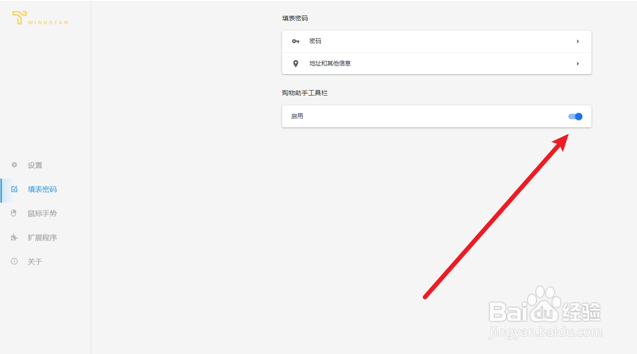Expand the 地址和其他信息 row arrow
The height and width of the screenshot is (354, 637).
pyautogui.click(x=578, y=64)
